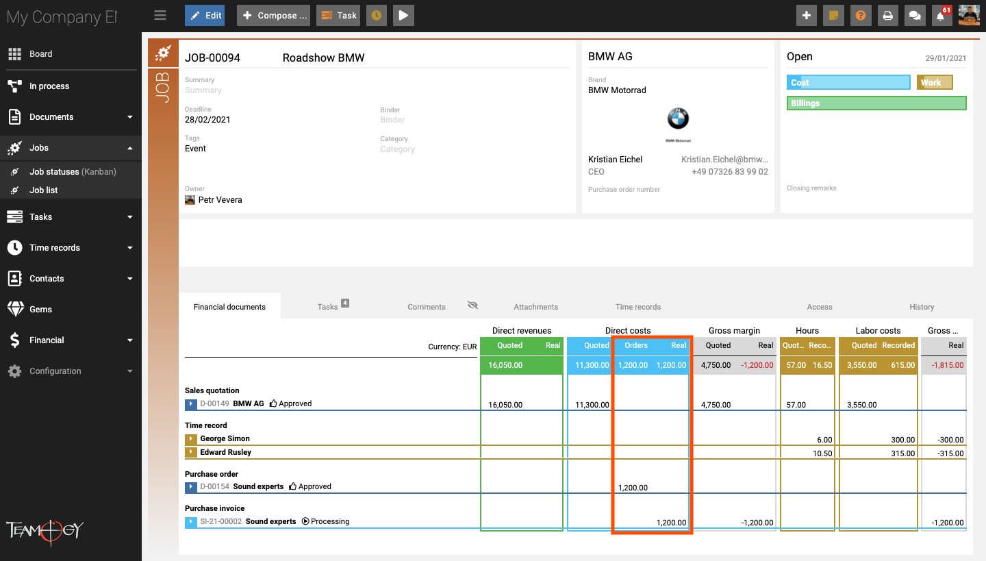This screenshot has width=986, height=561.
Task: Click the clock time record icon
Action: click(x=376, y=15)
